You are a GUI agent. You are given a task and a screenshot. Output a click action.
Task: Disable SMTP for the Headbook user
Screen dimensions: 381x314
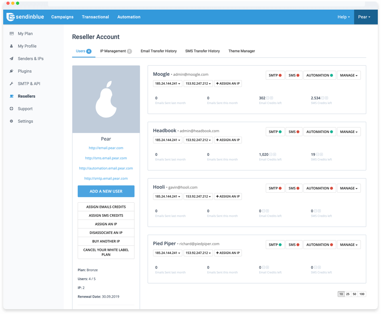pyautogui.click(x=275, y=132)
